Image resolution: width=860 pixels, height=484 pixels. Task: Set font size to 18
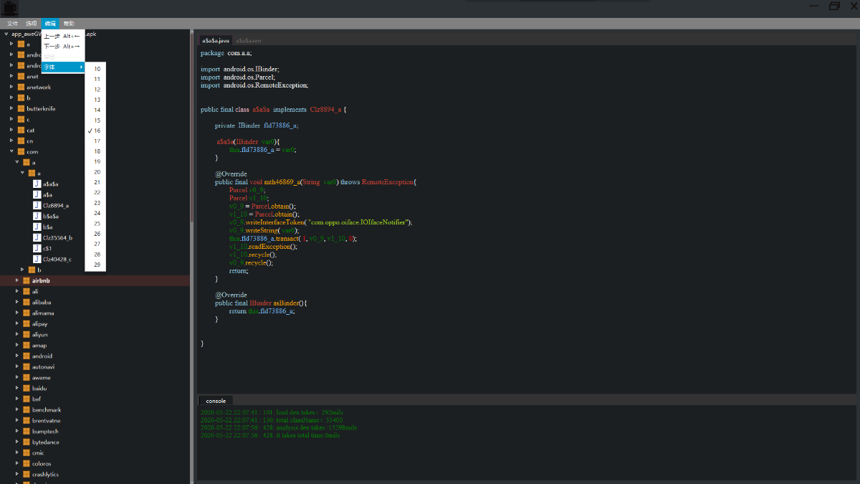pos(95,151)
